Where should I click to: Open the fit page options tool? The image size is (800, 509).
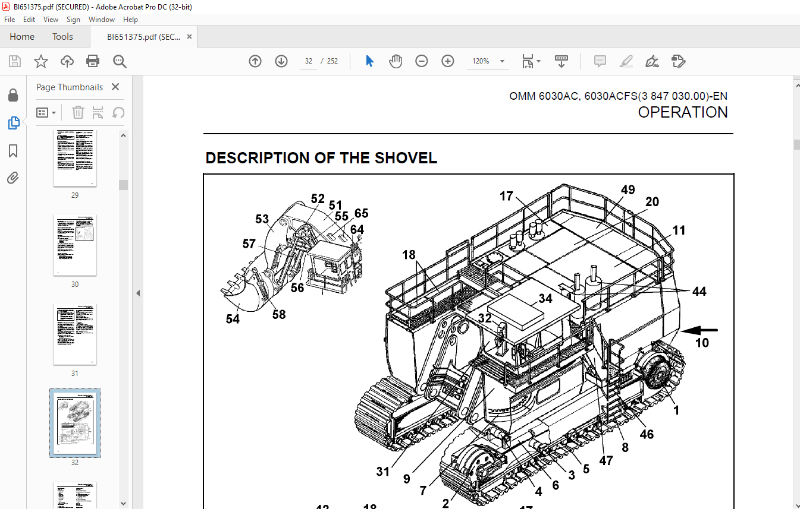[528, 61]
